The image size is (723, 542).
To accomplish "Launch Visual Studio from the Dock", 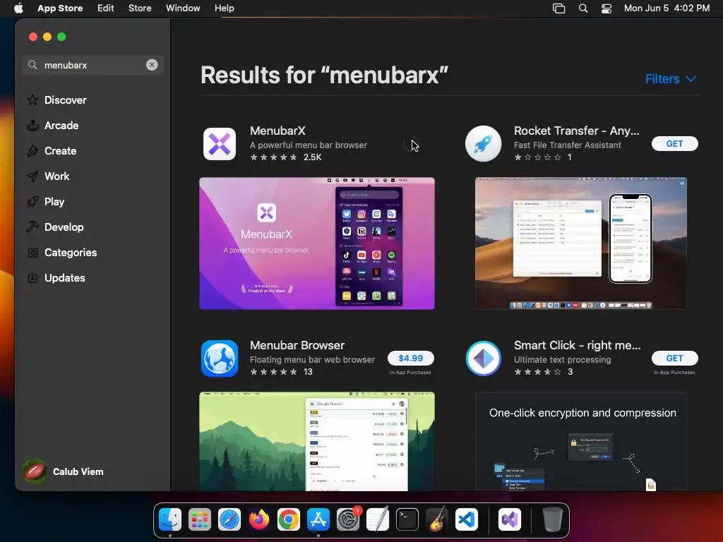I will pyautogui.click(x=510, y=519).
